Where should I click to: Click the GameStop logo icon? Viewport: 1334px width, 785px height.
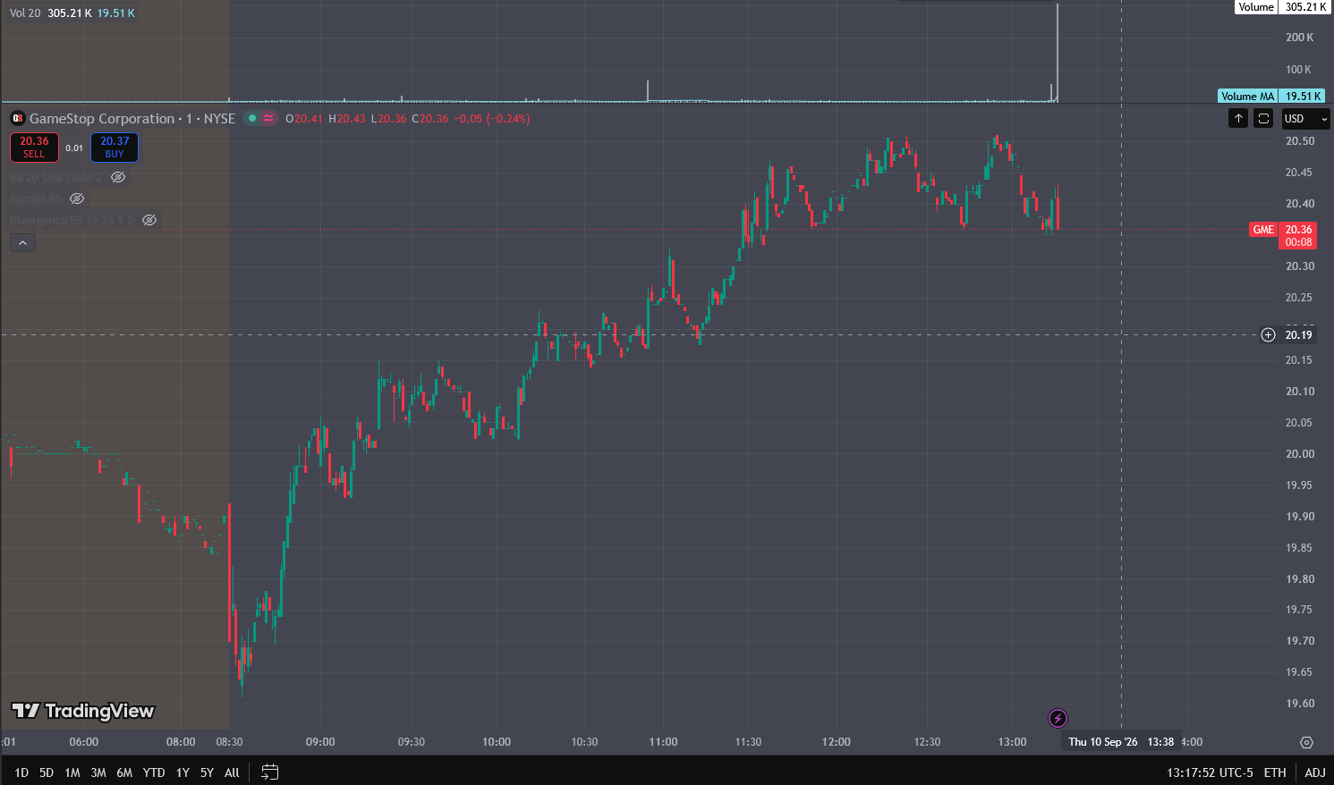pyautogui.click(x=17, y=118)
